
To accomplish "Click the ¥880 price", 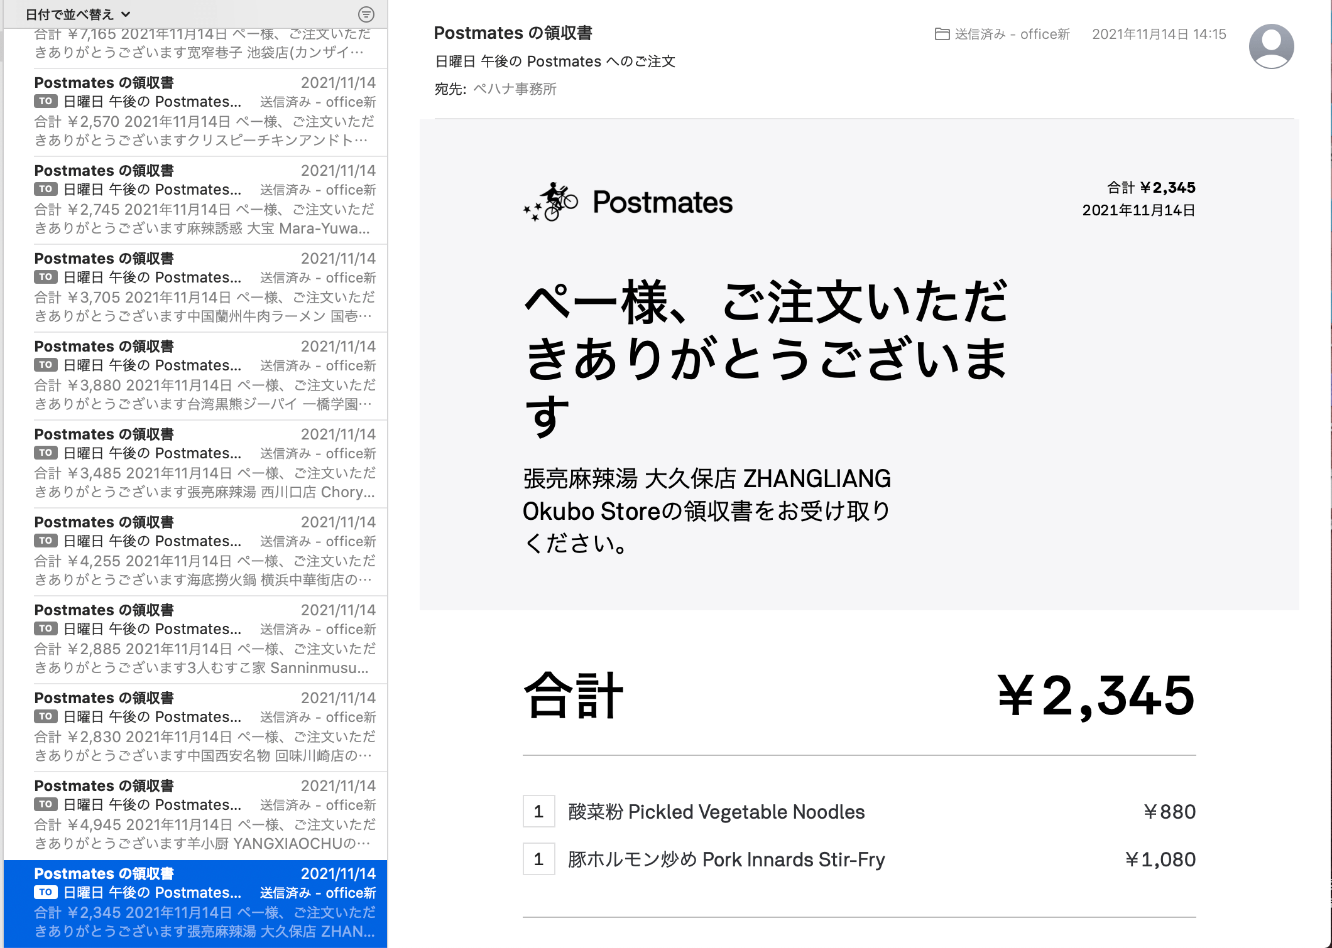I will coord(1169,812).
